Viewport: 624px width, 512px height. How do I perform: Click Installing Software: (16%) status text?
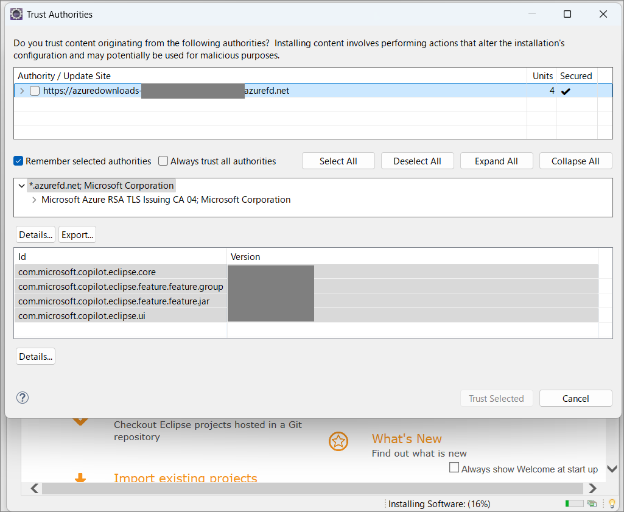click(x=440, y=503)
